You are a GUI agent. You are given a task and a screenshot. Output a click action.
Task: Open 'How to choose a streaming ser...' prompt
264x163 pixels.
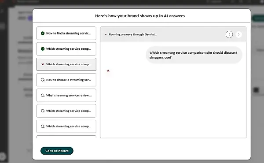[66, 80]
